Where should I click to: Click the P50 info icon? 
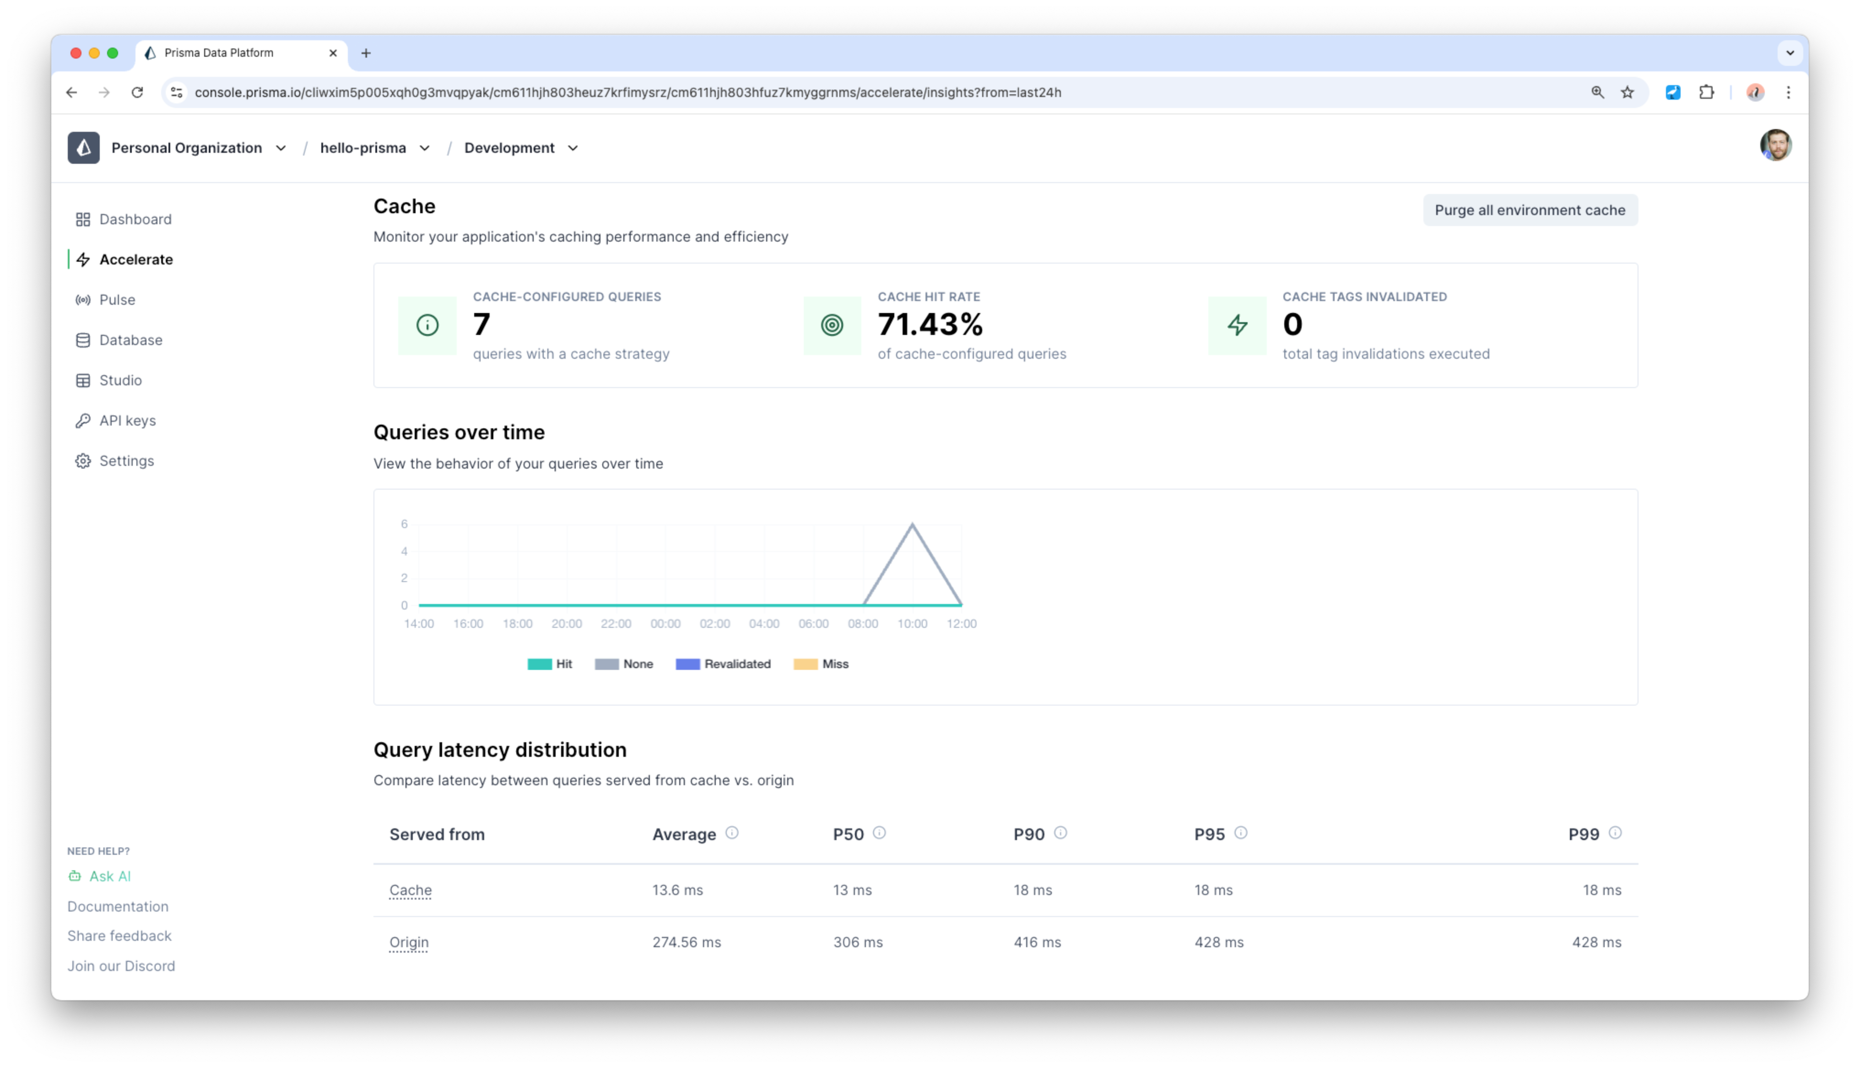(879, 832)
